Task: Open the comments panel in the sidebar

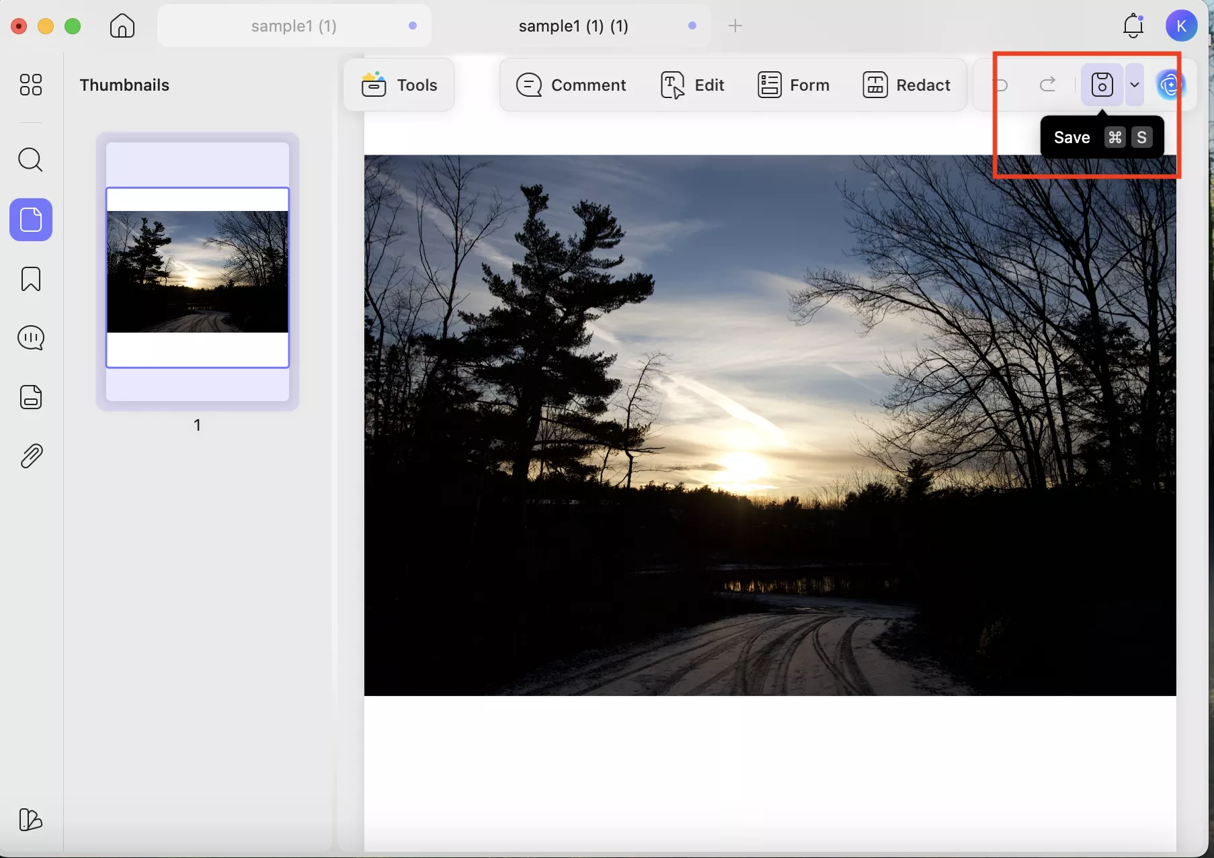Action: point(30,338)
